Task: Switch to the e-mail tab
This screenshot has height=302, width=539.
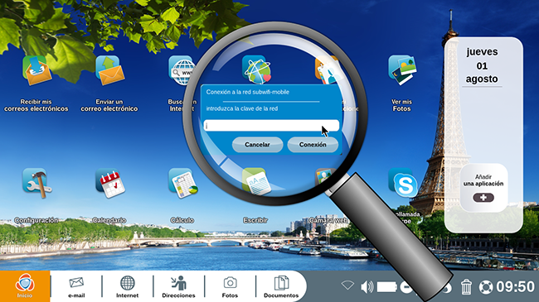Action: (76, 287)
